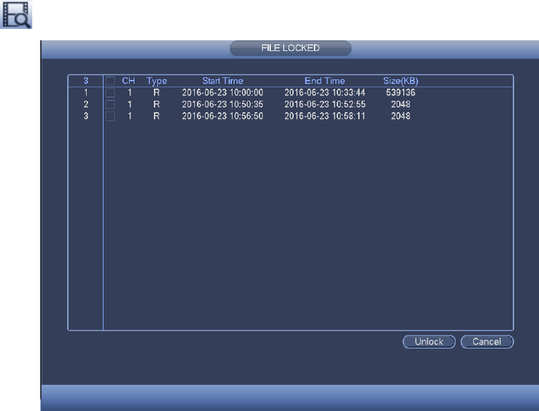Click channel 1 of the 10:00:00 file
This screenshot has width=539, height=411.
click(130, 93)
